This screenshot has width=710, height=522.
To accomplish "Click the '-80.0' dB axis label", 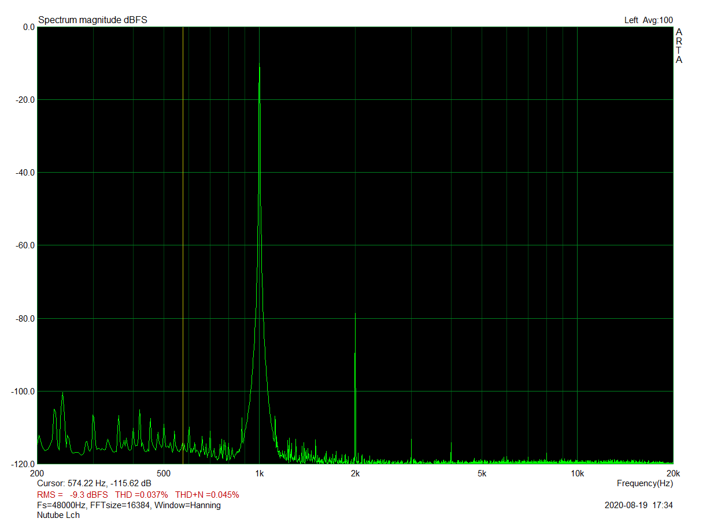I will [25, 319].
